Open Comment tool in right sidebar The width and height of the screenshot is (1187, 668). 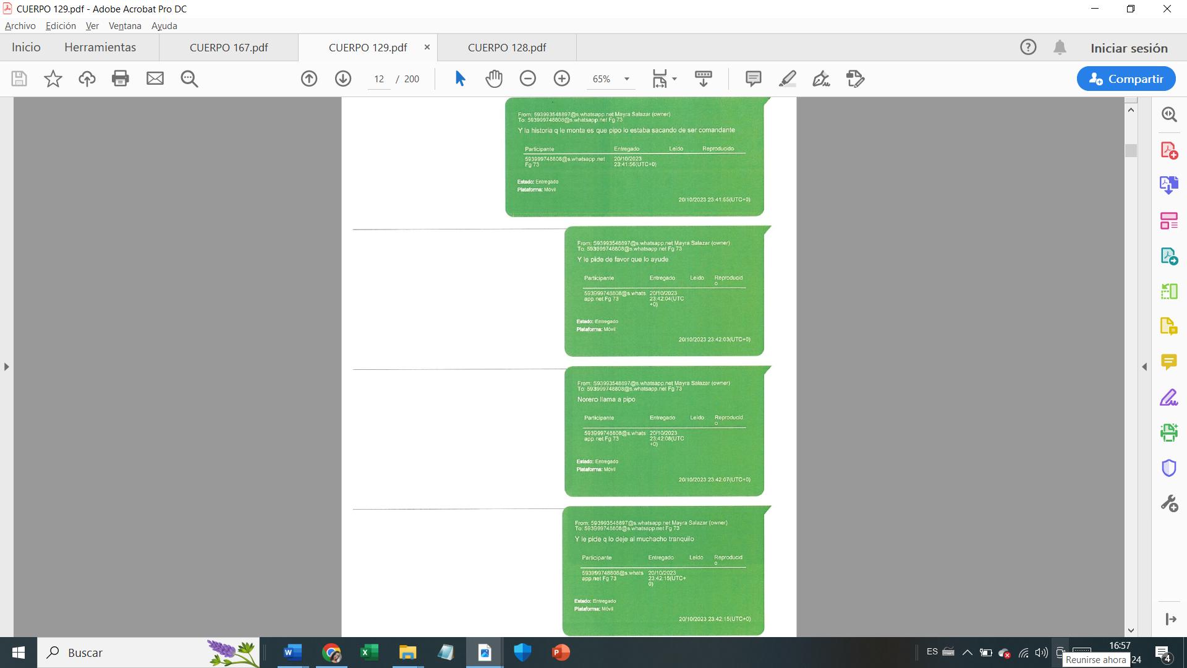tap(1168, 362)
